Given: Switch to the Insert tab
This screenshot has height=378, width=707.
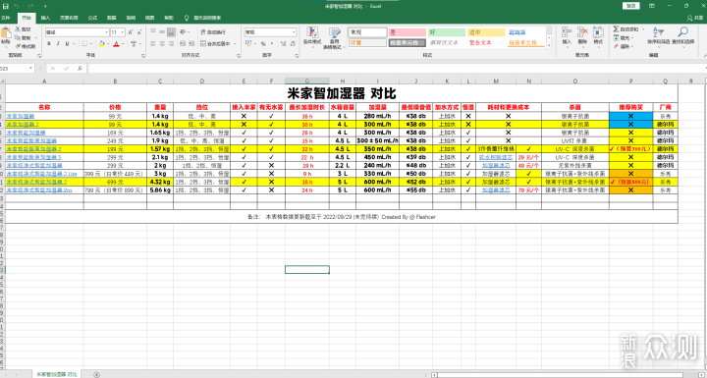Looking at the screenshot, I should coord(45,18).
